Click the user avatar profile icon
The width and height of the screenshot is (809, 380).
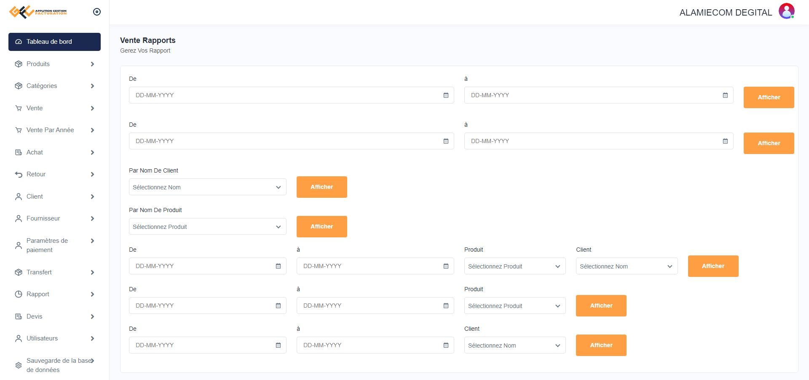point(786,11)
